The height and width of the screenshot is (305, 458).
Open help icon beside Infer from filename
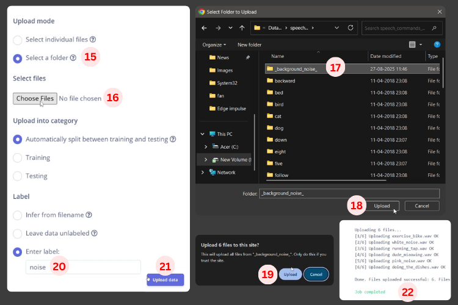coord(89,215)
